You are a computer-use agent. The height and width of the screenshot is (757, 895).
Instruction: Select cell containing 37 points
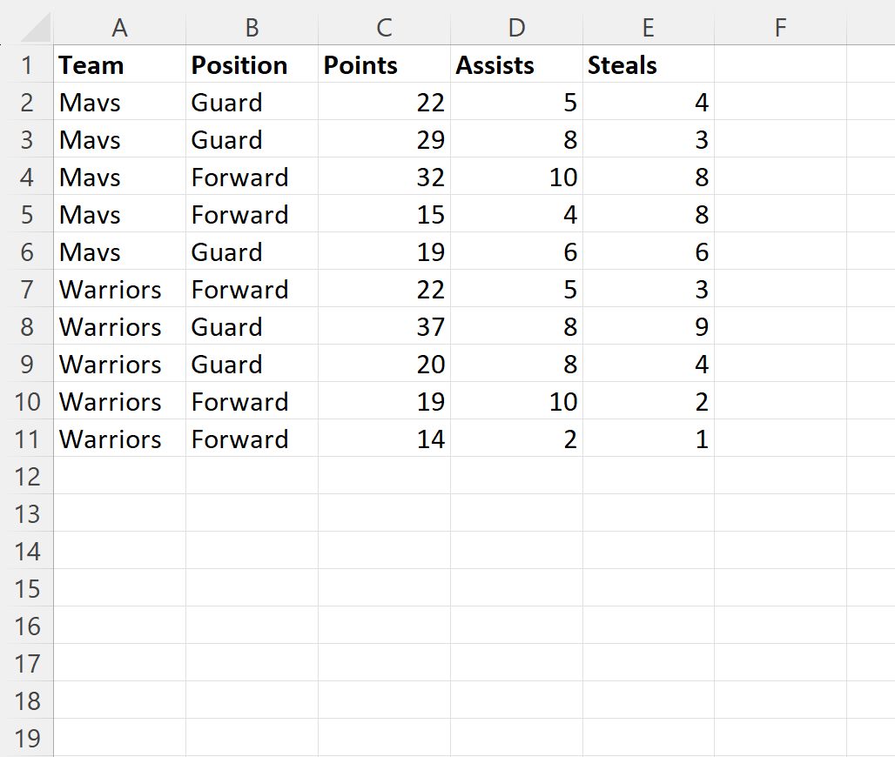(x=384, y=327)
